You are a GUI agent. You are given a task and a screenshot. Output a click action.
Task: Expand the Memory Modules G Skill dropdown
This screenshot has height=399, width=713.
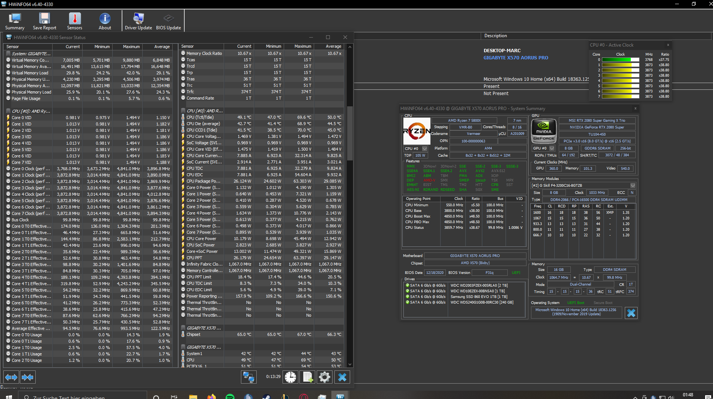point(633,185)
